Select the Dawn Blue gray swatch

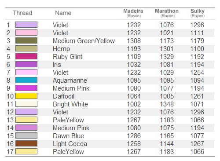26,135
